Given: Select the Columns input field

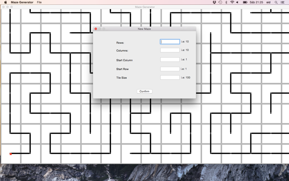Looking at the screenshot, I should tap(170, 50).
